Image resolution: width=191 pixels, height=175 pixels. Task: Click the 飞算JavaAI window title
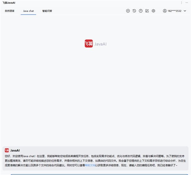tap(9, 3)
